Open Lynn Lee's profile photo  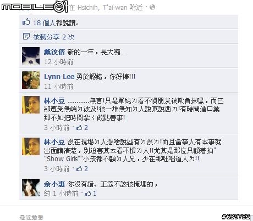(31, 80)
